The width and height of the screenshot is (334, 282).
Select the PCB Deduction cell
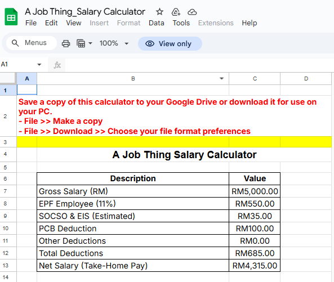tap(133, 228)
